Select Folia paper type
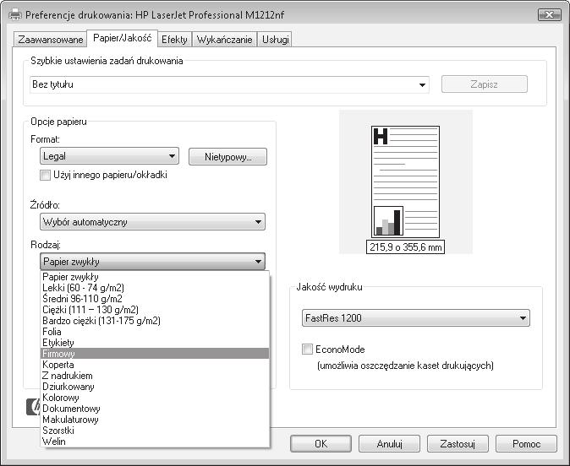 (x=155, y=332)
